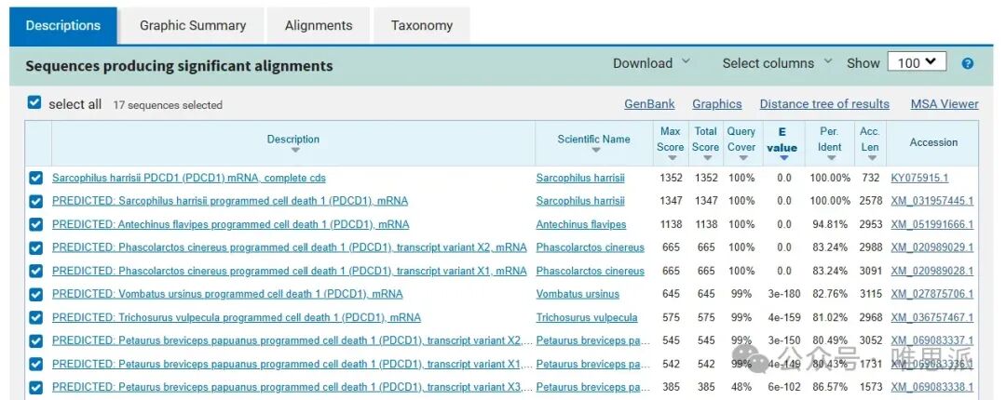Viewport: 1006px width, 400px height.
Task: Open Sarcophilus harrisii PDCD1 complete cds entry
Action: coord(188,178)
